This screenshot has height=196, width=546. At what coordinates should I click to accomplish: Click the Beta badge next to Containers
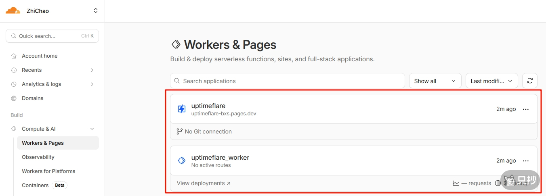tap(60, 186)
